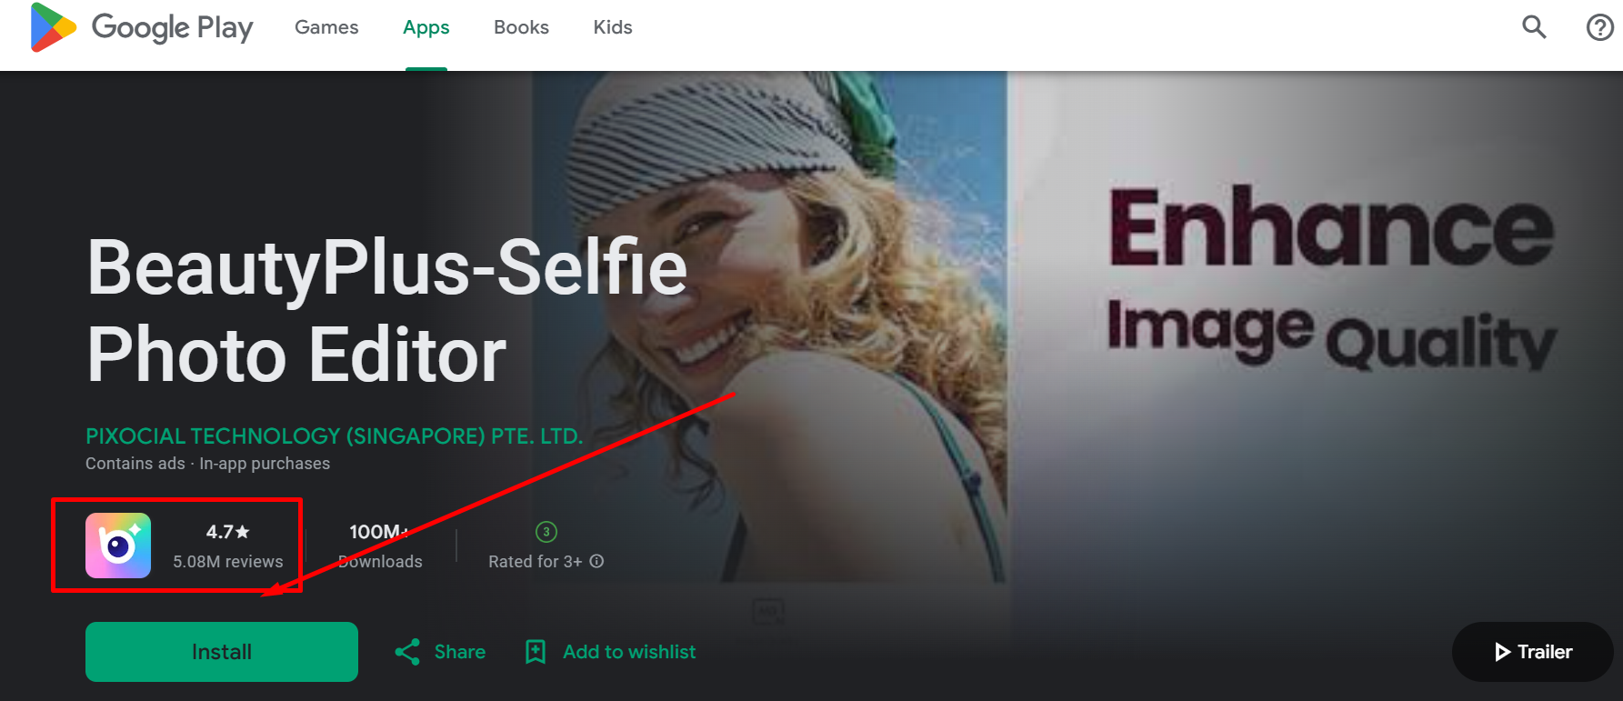Click the info icon beside Rated for 3+
The height and width of the screenshot is (701, 1623).
[x=596, y=561]
